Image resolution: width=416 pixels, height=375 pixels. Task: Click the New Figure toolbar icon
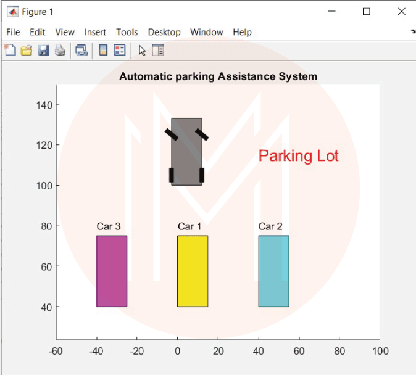click(10, 51)
